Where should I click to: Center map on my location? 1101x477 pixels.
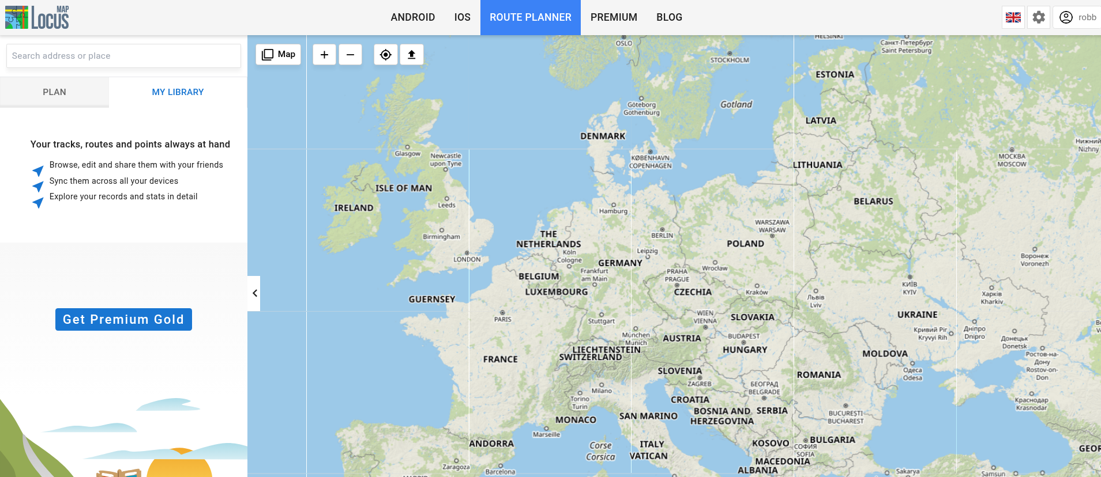coord(386,55)
